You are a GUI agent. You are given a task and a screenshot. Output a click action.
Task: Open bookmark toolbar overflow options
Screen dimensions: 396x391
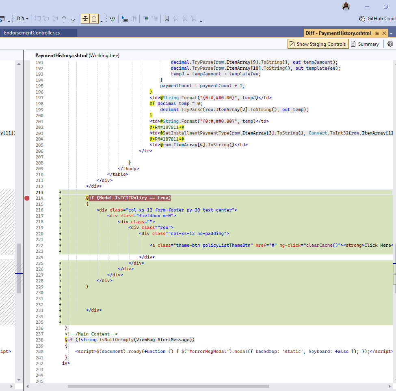point(201,20)
